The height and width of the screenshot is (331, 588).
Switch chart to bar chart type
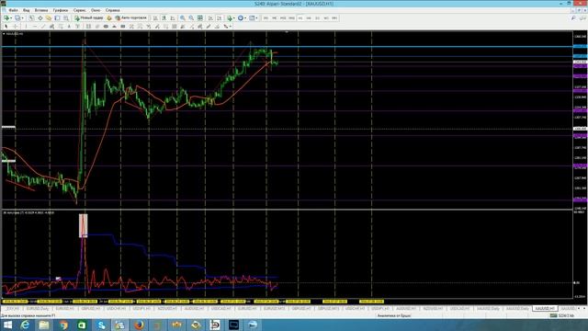(155, 18)
